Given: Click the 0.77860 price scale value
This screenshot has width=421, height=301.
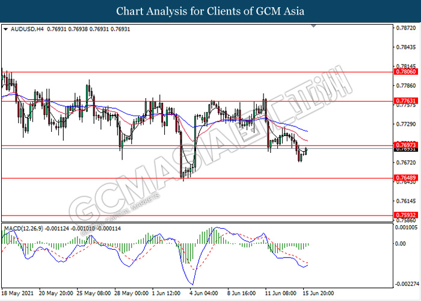Looking at the screenshot, I should (406, 85).
